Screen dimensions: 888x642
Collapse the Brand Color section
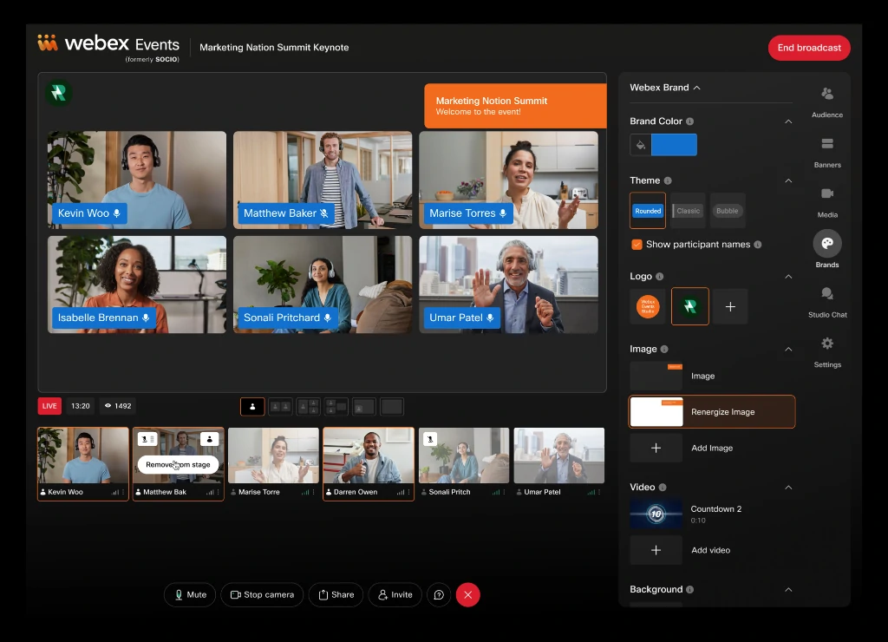point(787,121)
